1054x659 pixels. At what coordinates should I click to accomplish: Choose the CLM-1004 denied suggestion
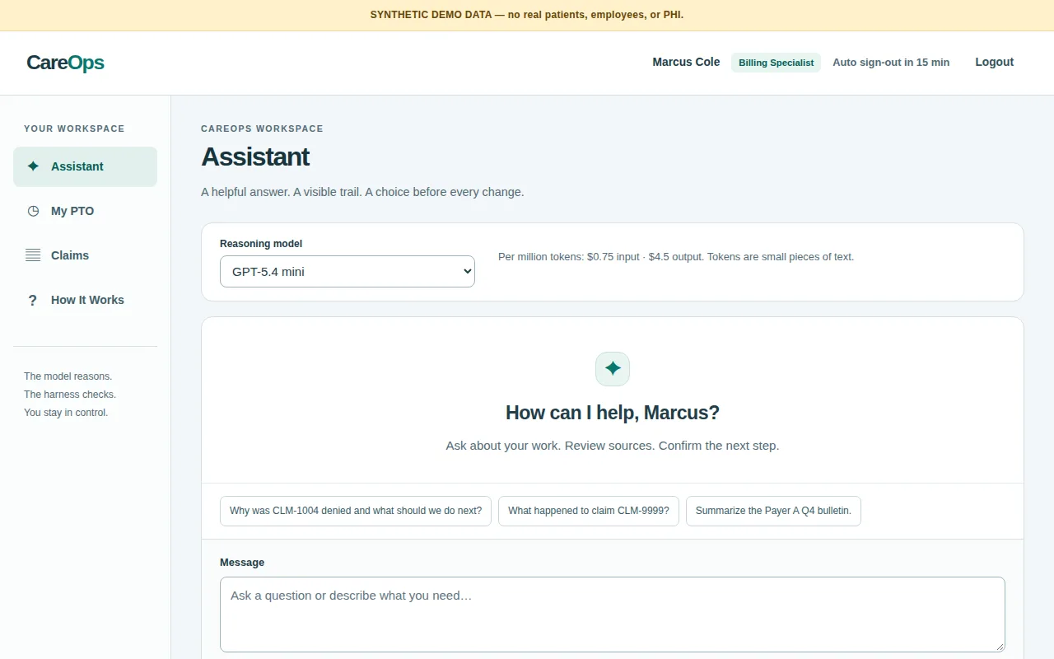(x=356, y=511)
